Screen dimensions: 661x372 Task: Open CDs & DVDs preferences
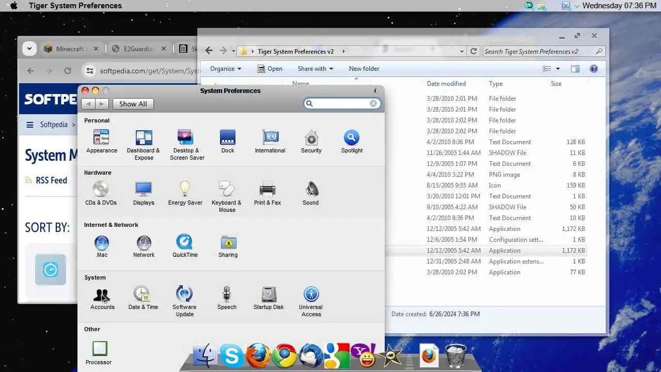point(101,193)
